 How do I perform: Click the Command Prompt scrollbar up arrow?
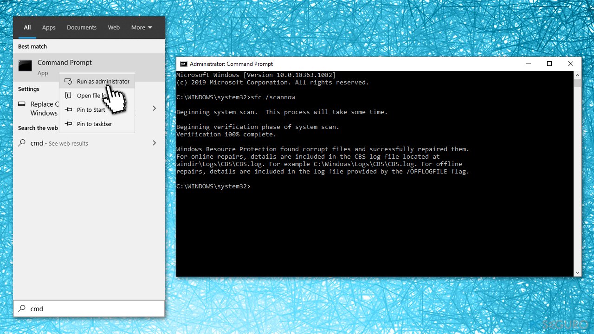(x=578, y=75)
